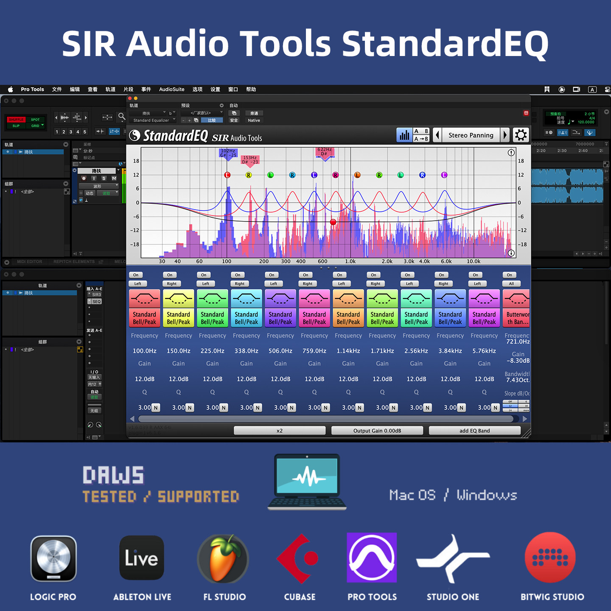Open the 窗口 menu

click(233, 90)
